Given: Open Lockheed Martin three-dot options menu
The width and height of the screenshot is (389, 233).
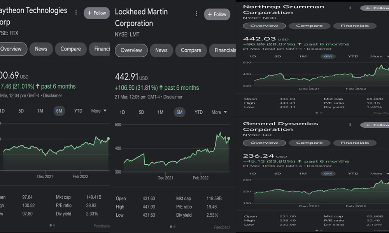Looking at the screenshot, I should tap(196, 14).
